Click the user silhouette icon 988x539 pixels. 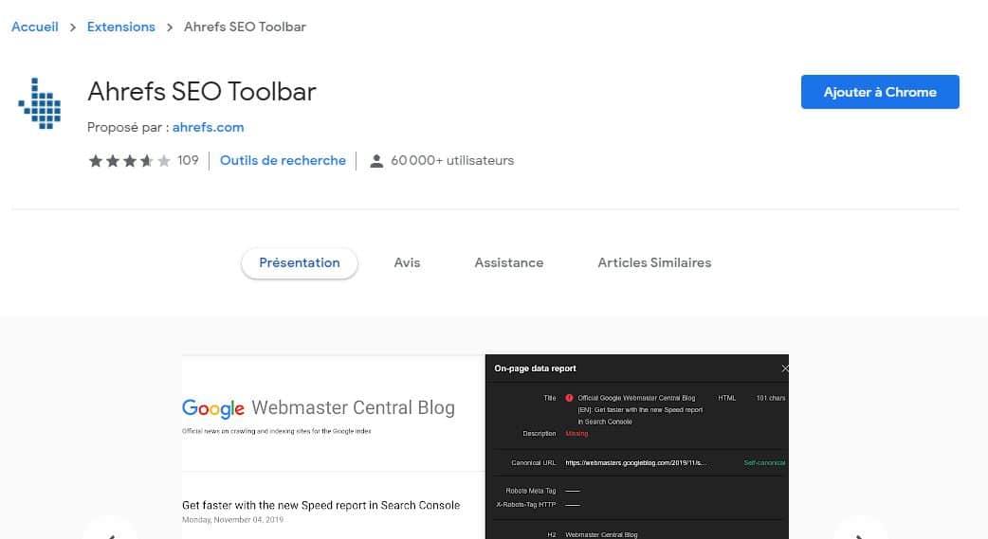tap(376, 161)
